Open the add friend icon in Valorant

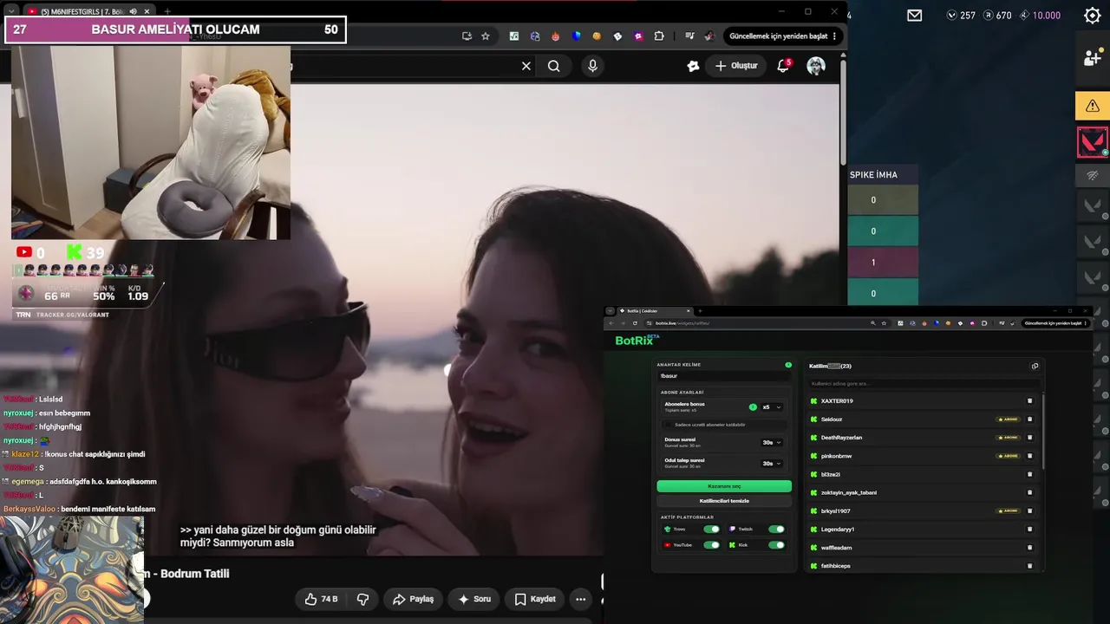[1093, 58]
